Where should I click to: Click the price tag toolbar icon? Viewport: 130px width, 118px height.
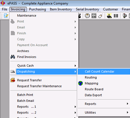(x=100, y=16)
